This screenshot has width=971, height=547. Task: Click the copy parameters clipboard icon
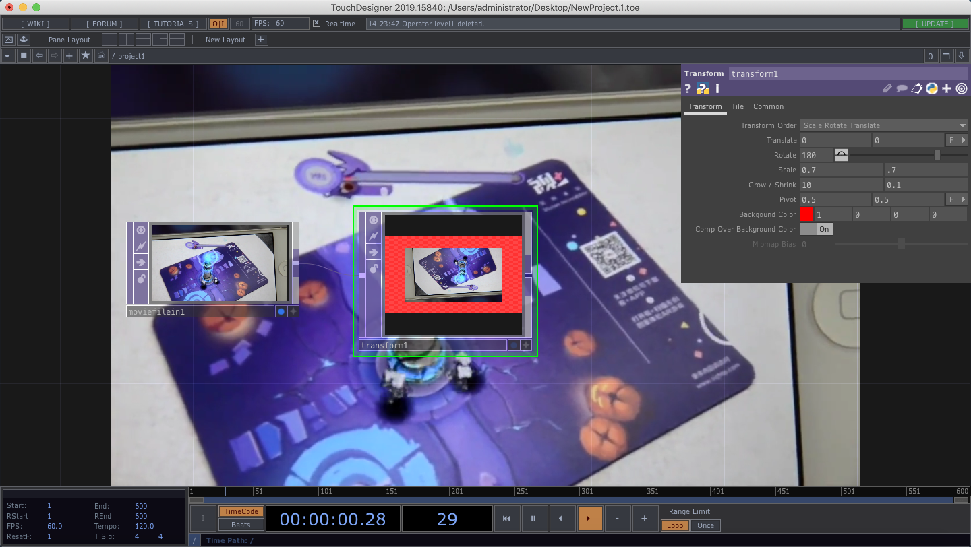pyautogui.click(x=917, y=89)
